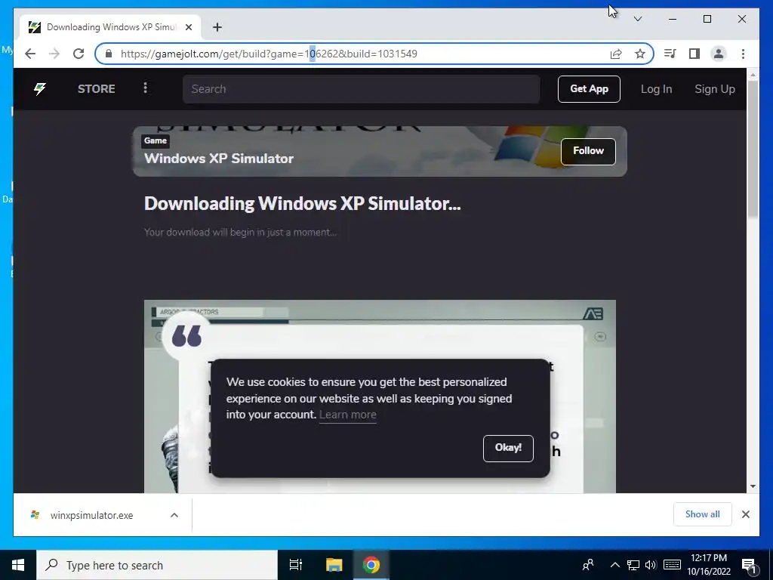
Task: Open Chrome's three-dot menu
Action: tap(743, 54)
